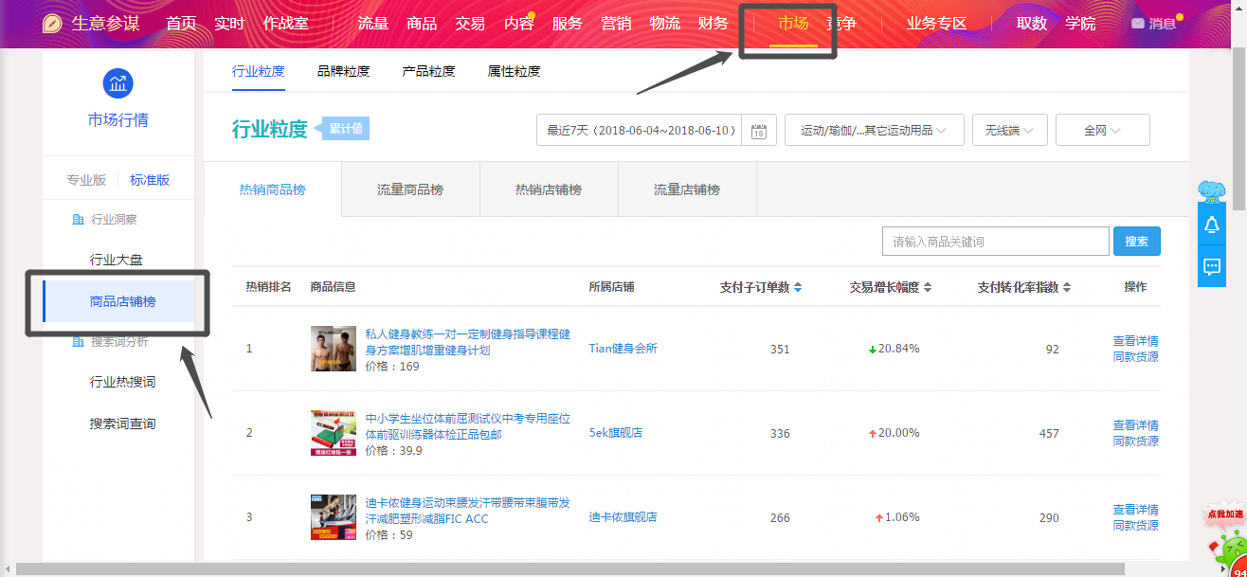Screen dimensions: 1247x577
Task: Click the 市场行情 chart icon in sidebar
Action: (117, 82)
